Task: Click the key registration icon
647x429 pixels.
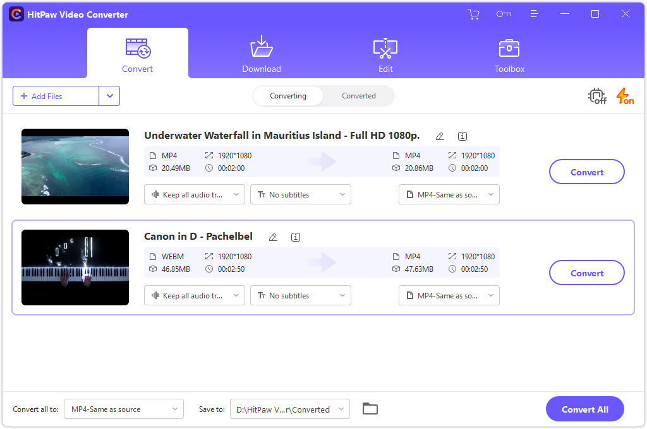Action: tap(504, 14)
